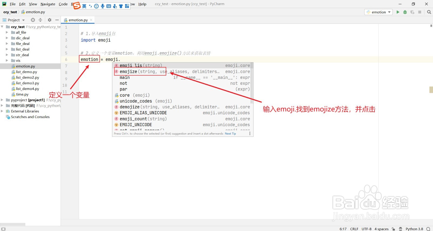The image size is (433, 231).
Task: Open Sogou skin shirt icon
Action: point(121,6)
